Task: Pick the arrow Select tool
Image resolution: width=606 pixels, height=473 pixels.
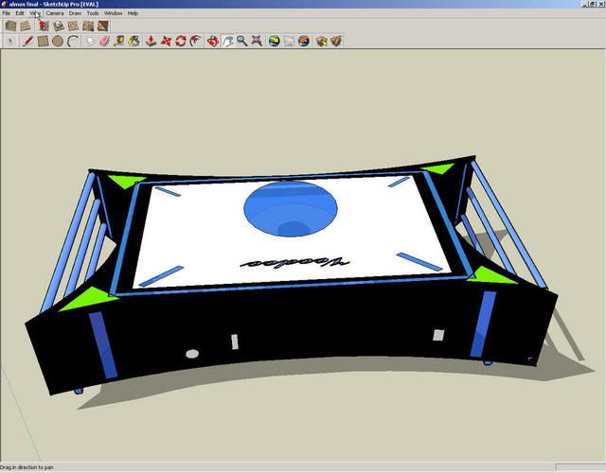Action: 10,42
